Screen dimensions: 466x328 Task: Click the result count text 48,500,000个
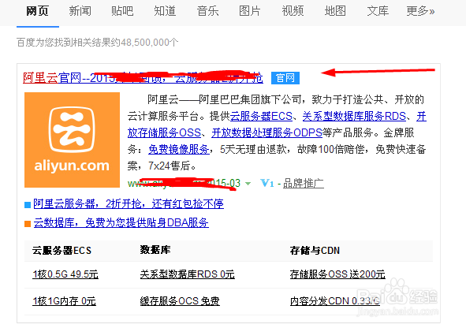pos(149,43)
